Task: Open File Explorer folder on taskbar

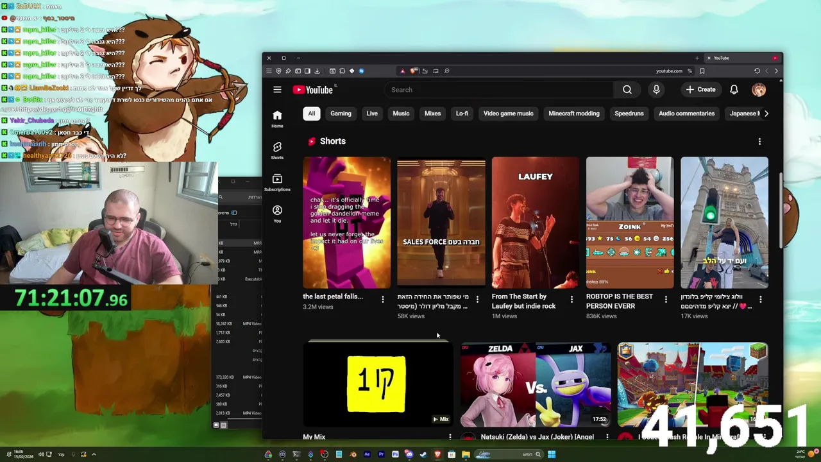Action: pyautogui.click(x=466, y=454)
